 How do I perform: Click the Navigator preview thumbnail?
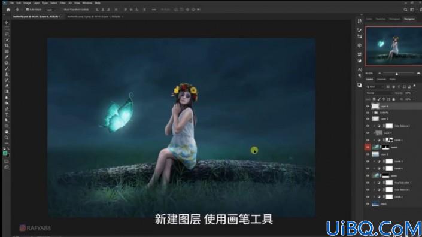393,45
